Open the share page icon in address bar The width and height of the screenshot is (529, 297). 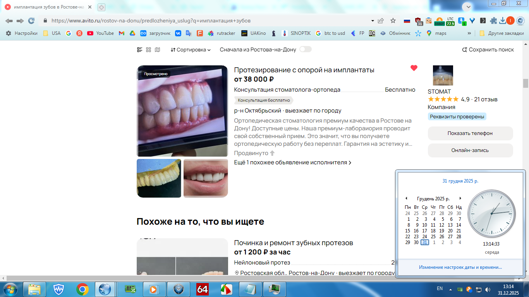(381, 20)
